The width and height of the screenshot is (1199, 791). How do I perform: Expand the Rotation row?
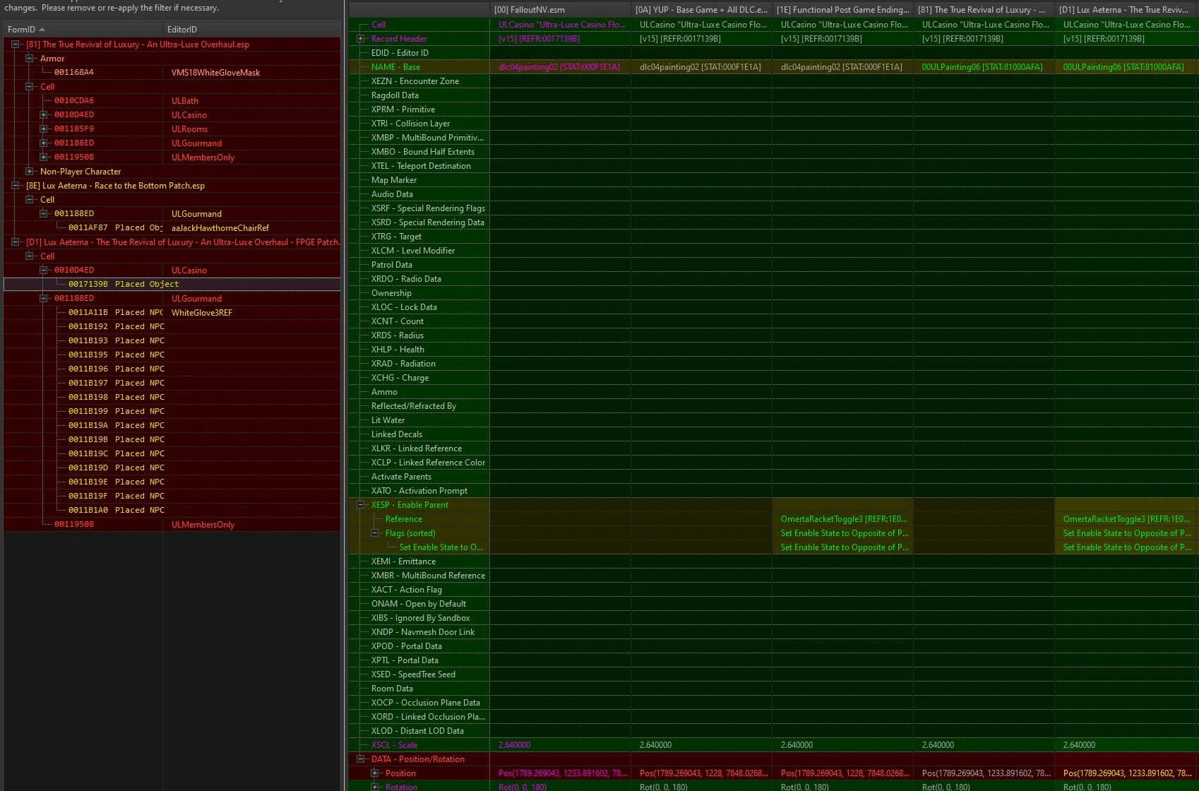pyautogui.click(x=374, y=787)
